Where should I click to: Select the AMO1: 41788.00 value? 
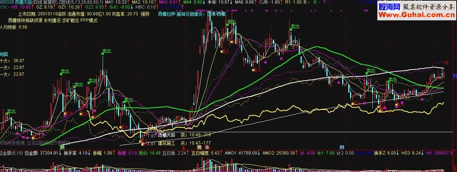coord(241,153)
